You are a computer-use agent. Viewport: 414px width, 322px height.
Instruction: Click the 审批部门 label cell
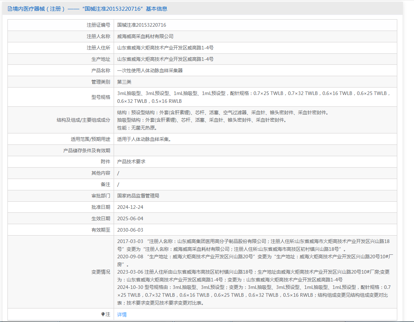point(61,196)
